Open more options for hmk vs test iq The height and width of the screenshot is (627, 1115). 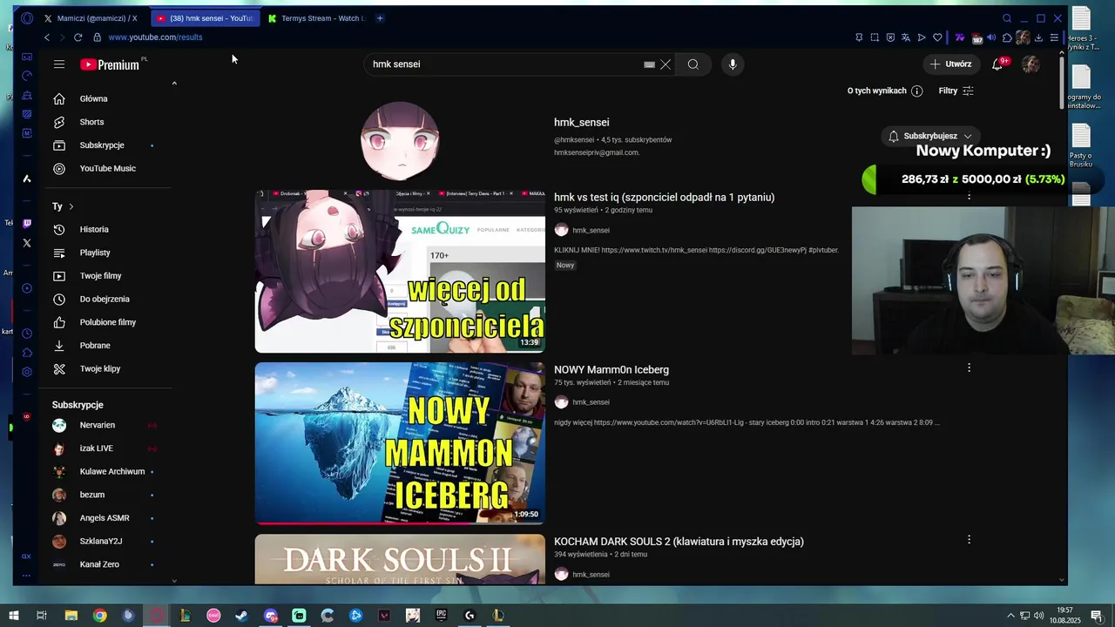coord(969,196)
